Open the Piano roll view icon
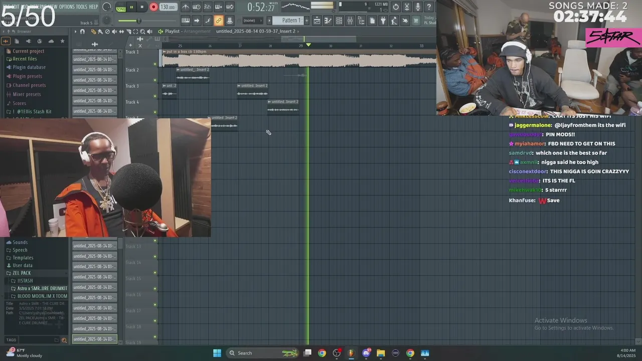Viewport: 642px width, 361px height. click(328, 21)
